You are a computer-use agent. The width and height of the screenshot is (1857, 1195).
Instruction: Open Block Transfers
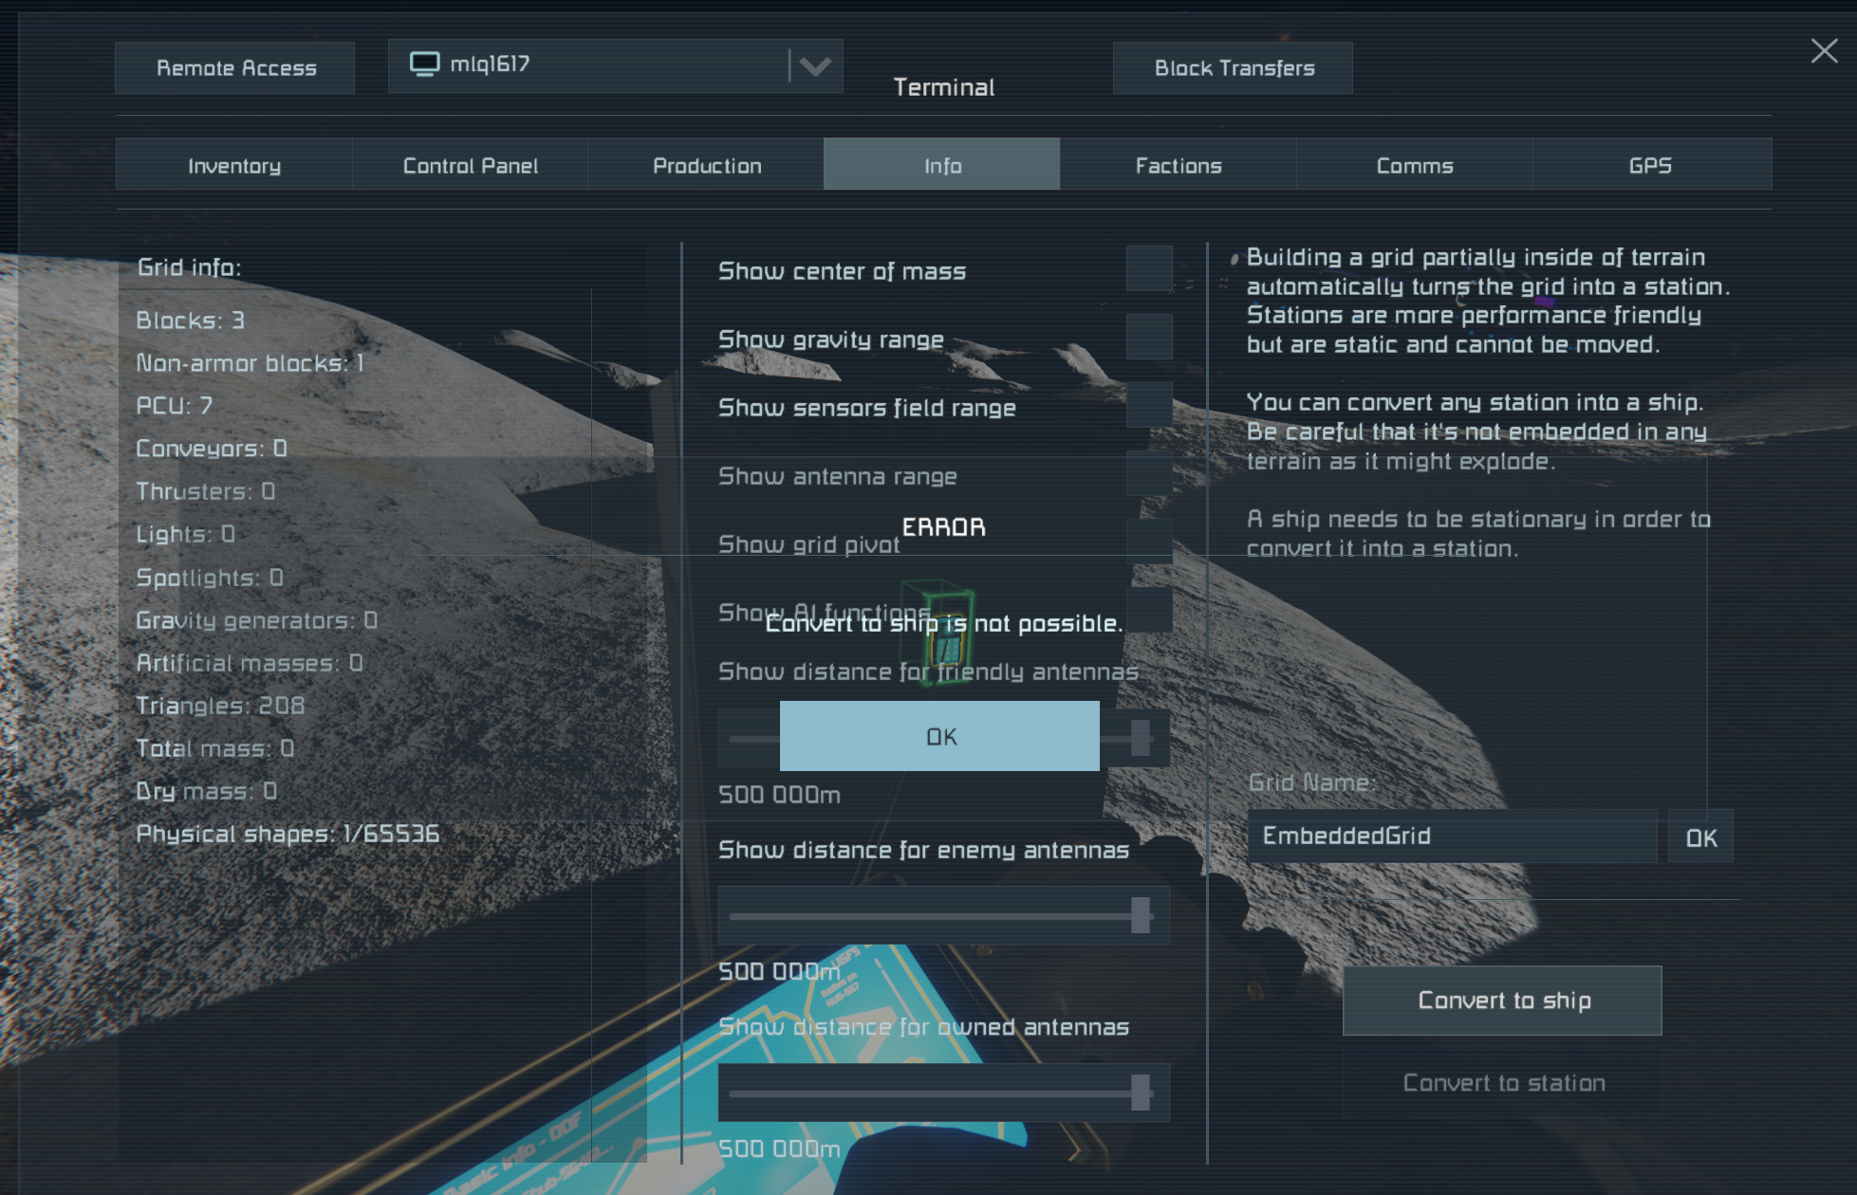pyautogui.click(x=1234, y=68)
